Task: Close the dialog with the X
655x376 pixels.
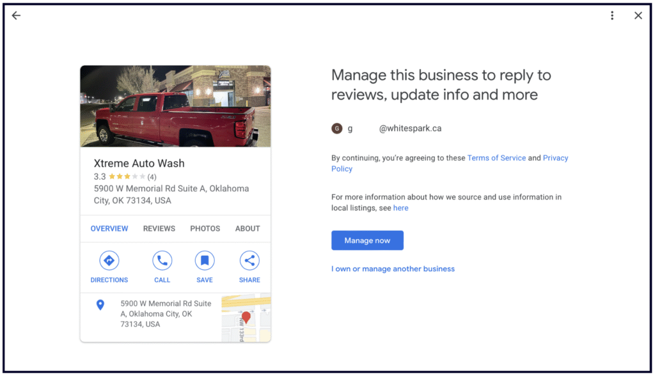Action: coord(638,16)
